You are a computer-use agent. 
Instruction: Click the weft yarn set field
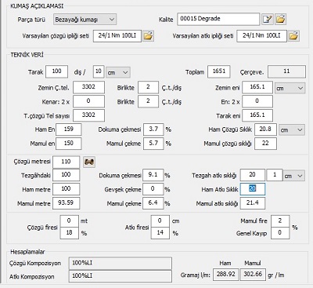(261, 36)
